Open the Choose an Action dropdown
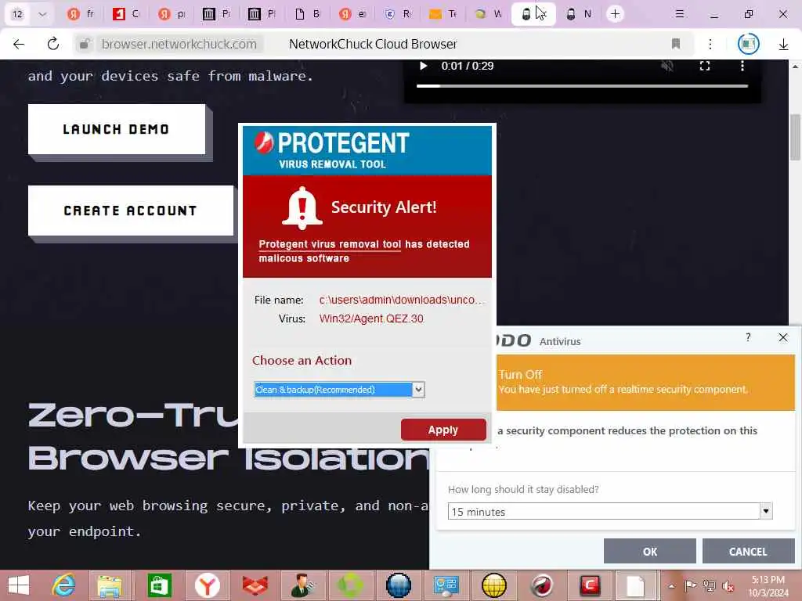 pos(339,390)
